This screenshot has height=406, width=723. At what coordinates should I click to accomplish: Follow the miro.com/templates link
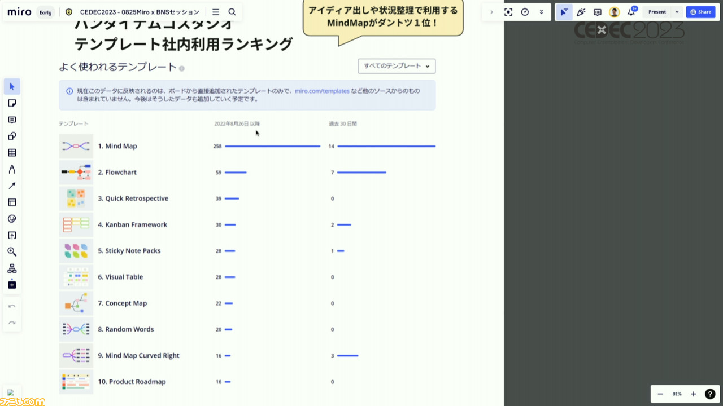click(x=322, y=91)
